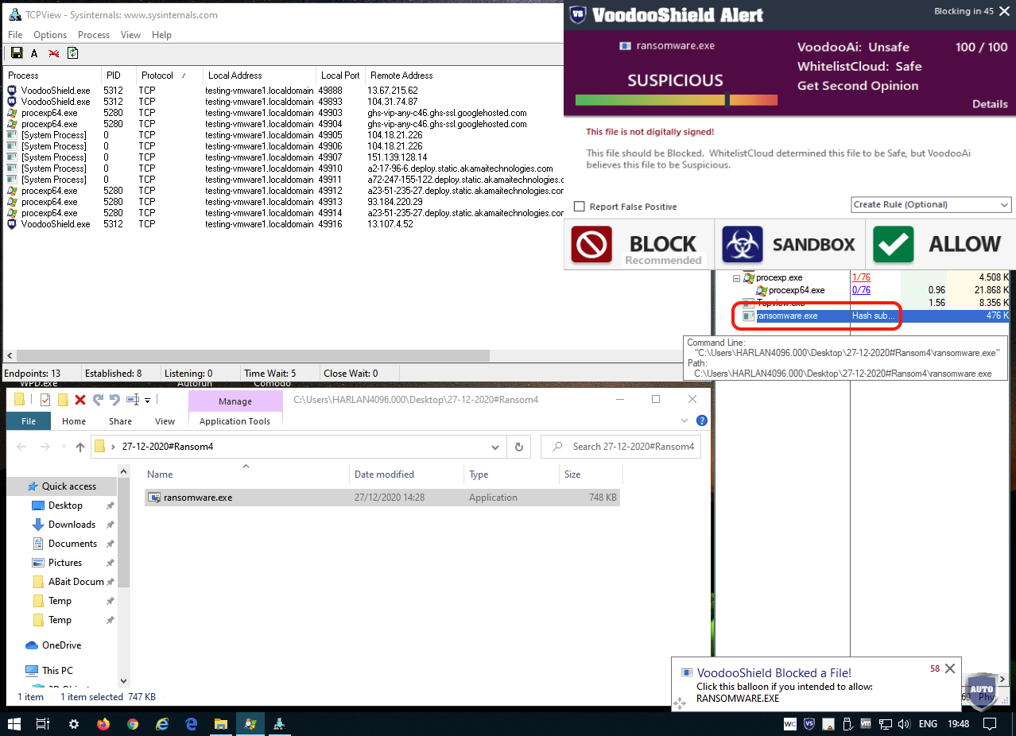
Task: Click the VMware tools tray icon
Action: pos(866,724)
